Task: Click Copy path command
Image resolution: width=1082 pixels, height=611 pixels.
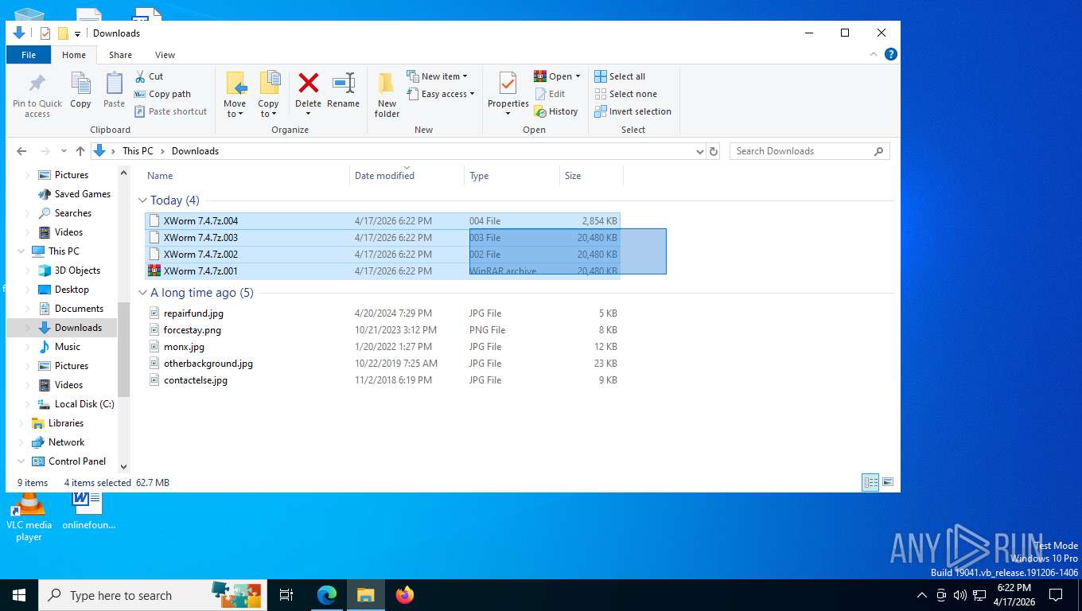Action: [x=163, y=94]
